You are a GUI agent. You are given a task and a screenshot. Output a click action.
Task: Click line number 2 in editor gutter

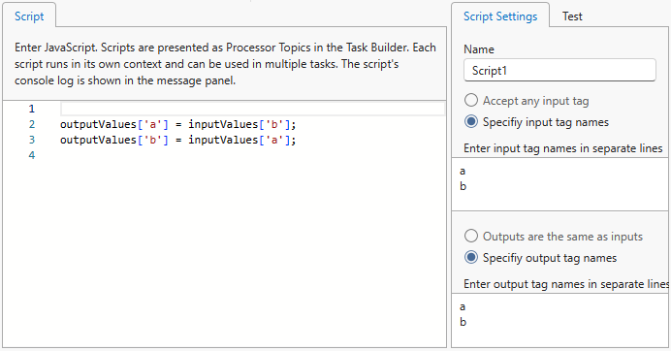click(32, 124)
